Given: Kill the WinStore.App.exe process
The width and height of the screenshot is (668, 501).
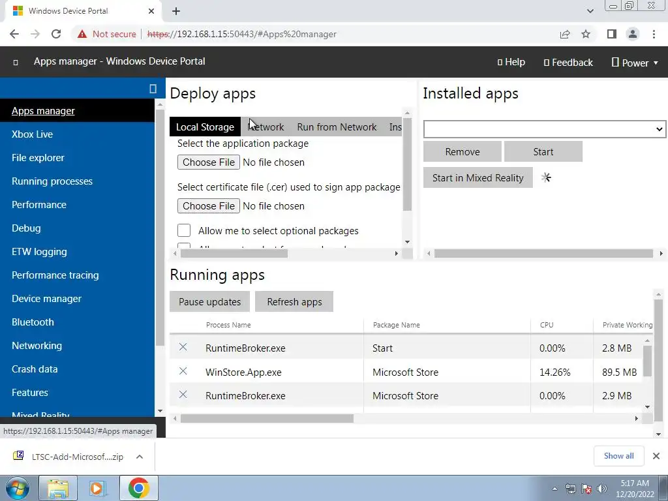Looking at the screenshot, I should click(x=183, y=371).
